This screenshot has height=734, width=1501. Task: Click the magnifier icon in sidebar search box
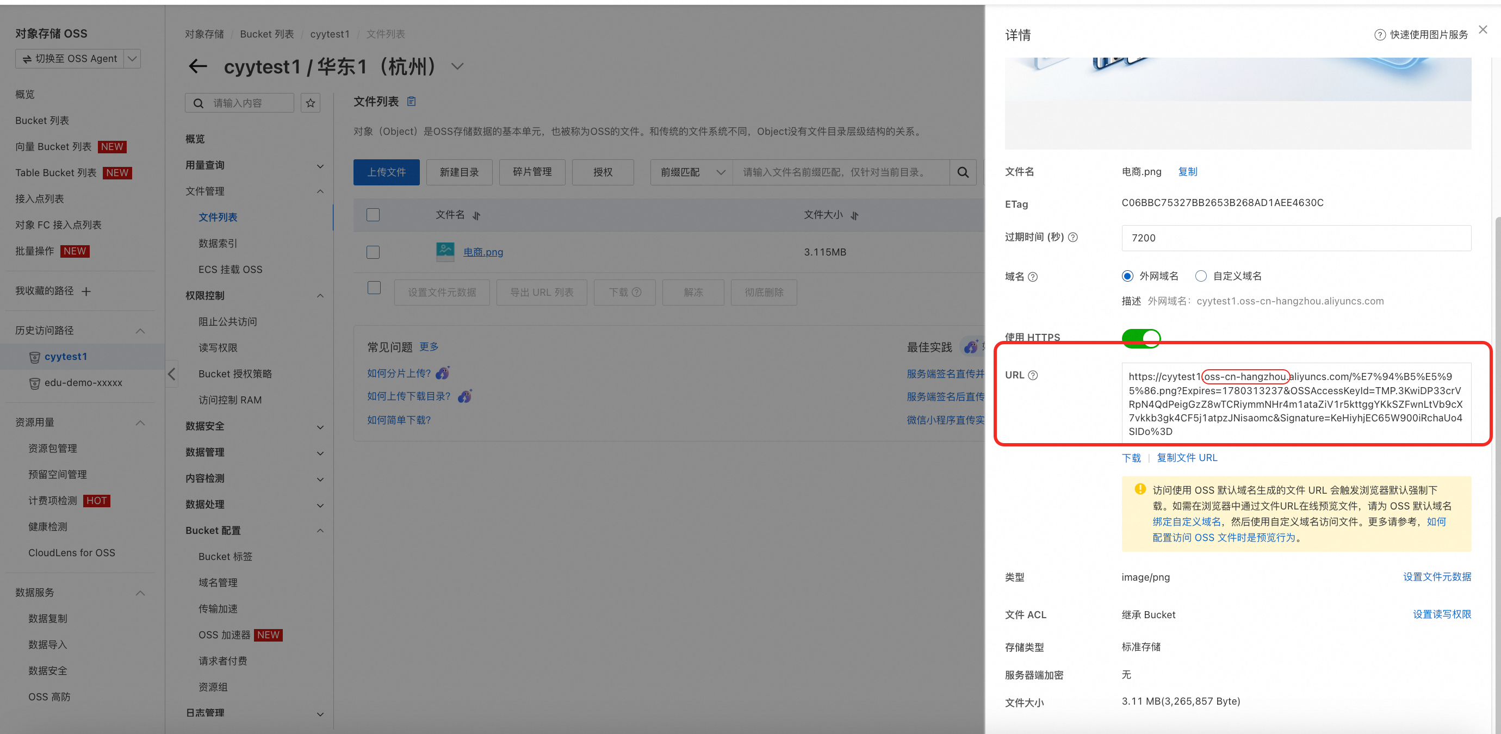(x=198, y=103)
